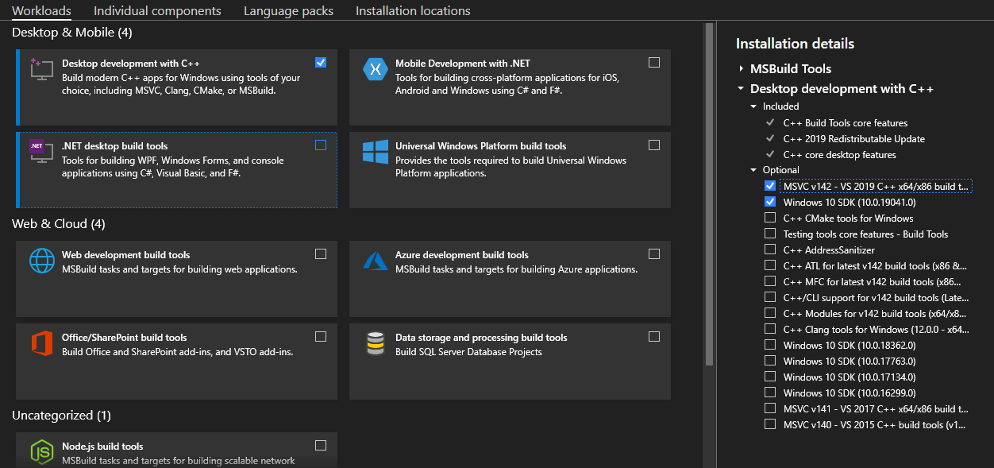Image resolution: width=994 pixels, height=468 pixels.
Task: Switch to the Workloads tab
Action: click(x=41, y=11)
